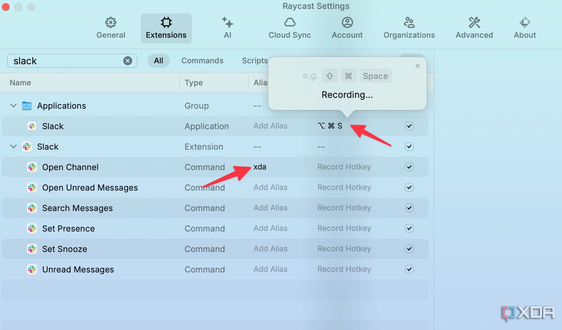Image resolution: width=562 pixels, height=330 pixels.
Task: Disable the Slack extension checkbox
Action: tap(409, 146)
